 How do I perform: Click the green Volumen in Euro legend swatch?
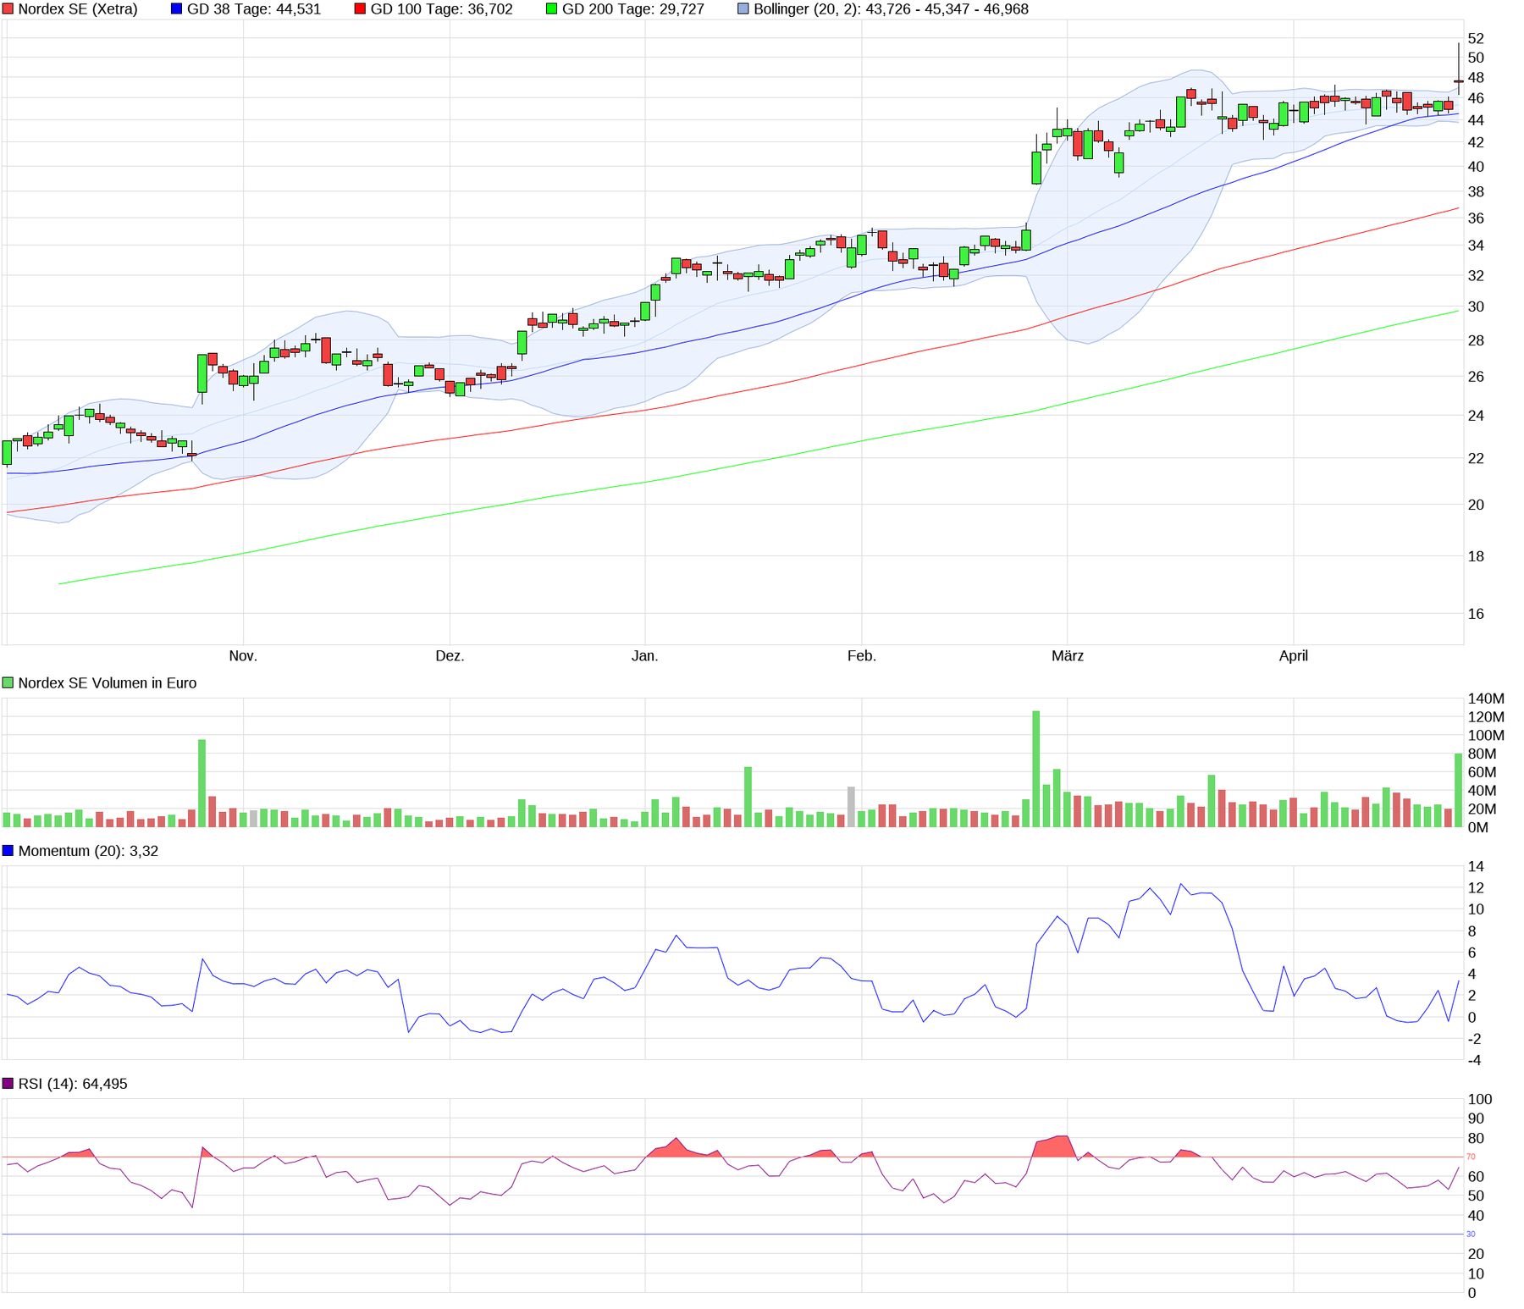coord(8,683)
